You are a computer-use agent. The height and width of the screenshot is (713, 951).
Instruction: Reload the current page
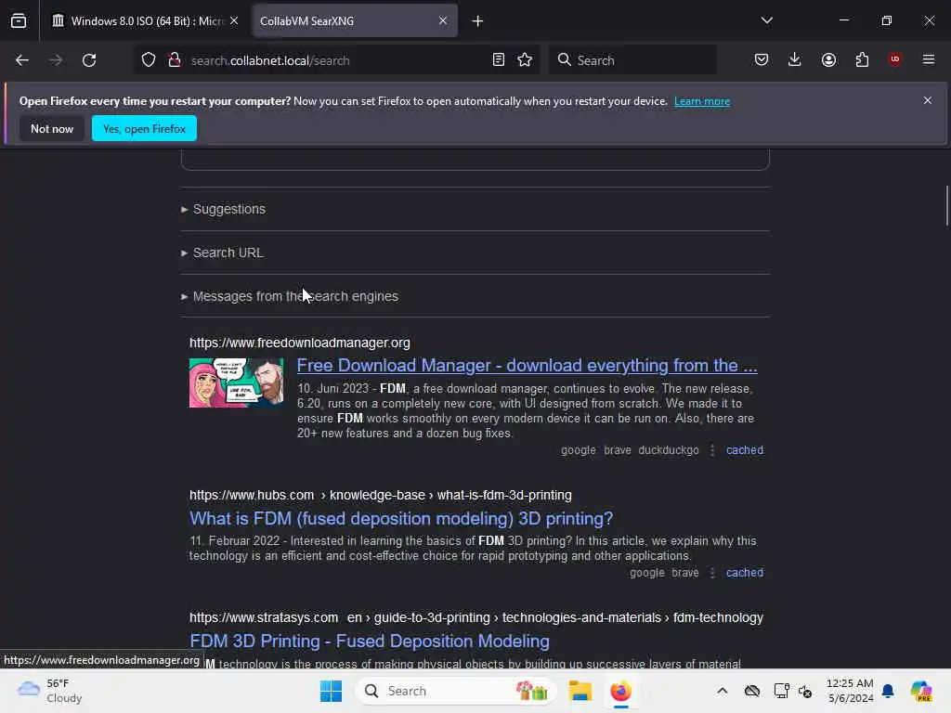(89, 60)
